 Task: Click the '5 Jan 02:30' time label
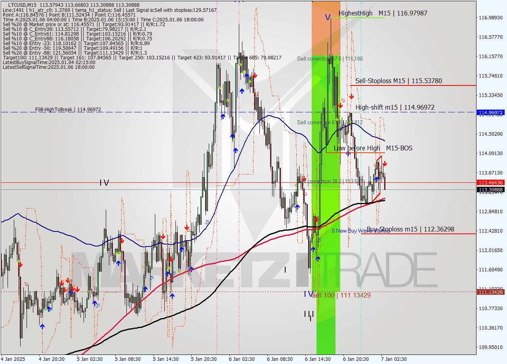tap(90, 359)
